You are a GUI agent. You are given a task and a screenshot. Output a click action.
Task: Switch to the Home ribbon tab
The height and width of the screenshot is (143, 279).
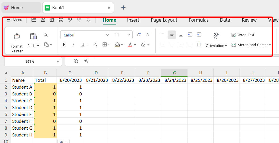[109, 20]
